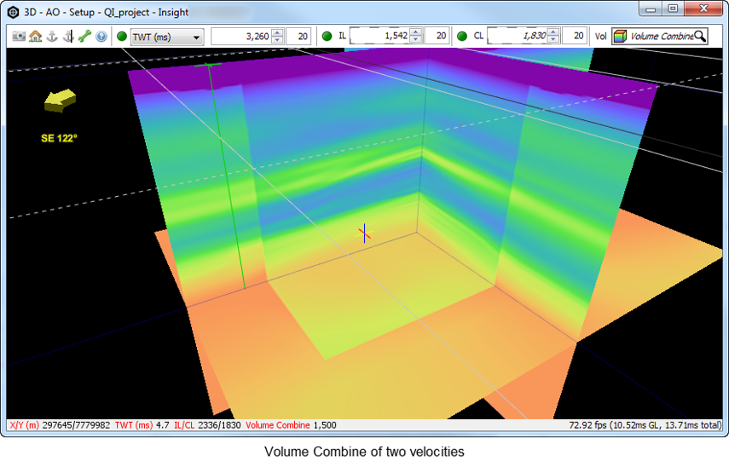This screenshot has width=729, height=467.
Task: Open the Volume Combine volume selector
Action: (x=660, y=37)
